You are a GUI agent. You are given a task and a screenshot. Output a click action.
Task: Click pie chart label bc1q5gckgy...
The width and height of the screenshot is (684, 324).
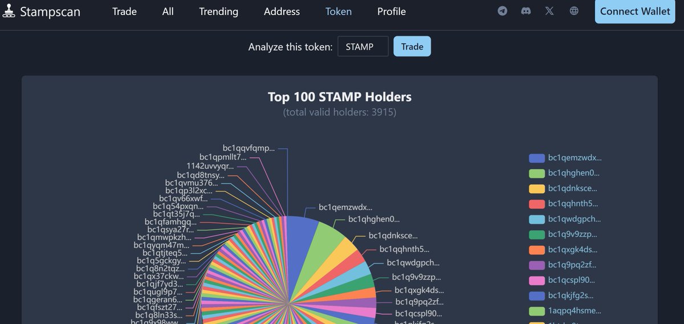[161, 261]
